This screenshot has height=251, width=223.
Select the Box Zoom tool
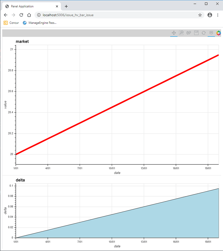point(181,33)
